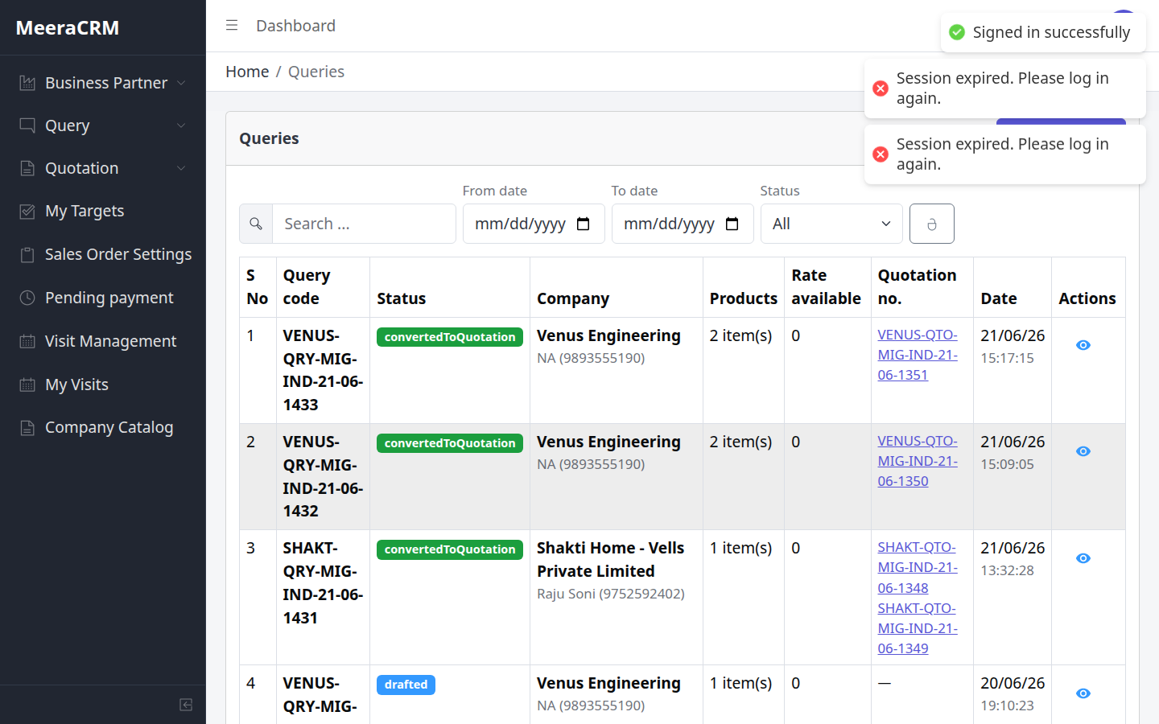This screenshot has height=724, width=1159.
Task: Click the Company Catalog document icon
Action: pos(27,427)
